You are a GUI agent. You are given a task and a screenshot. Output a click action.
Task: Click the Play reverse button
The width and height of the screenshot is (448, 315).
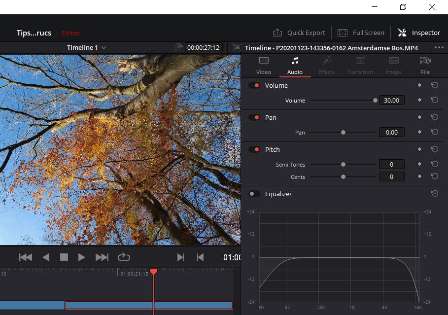point(46,257)
